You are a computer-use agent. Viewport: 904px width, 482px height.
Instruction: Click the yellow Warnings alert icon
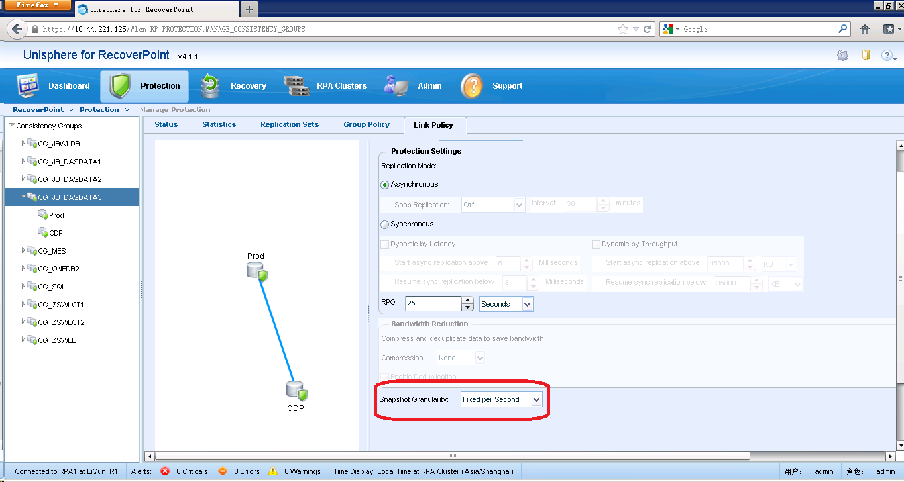[x=273, y=471]
